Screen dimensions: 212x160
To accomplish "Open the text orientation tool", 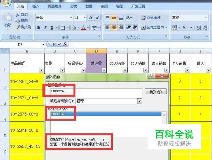I will (x=128, y=18).
